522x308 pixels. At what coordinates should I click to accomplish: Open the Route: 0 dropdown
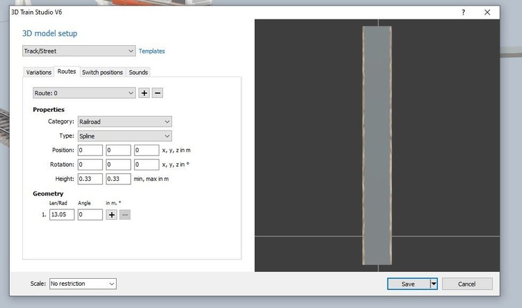click(x=84, y=93)
